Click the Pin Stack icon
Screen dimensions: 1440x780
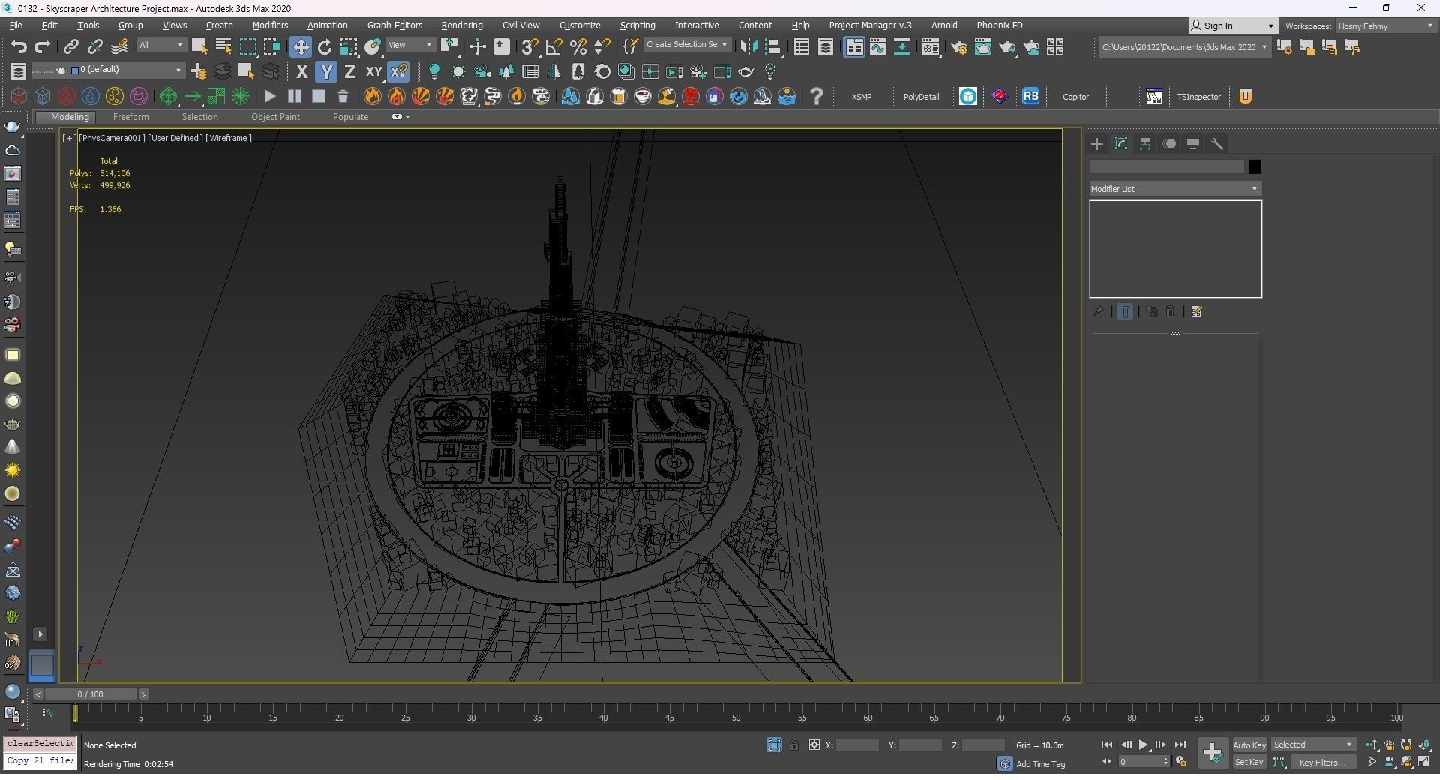click(x=1098, y=311)
